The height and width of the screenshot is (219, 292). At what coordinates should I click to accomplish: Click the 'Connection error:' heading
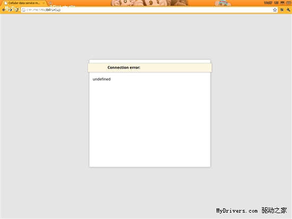coord(124,68)
